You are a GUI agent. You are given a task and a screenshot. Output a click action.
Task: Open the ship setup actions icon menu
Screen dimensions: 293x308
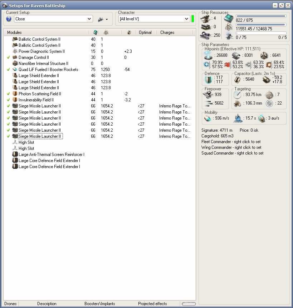coord(103,19)
